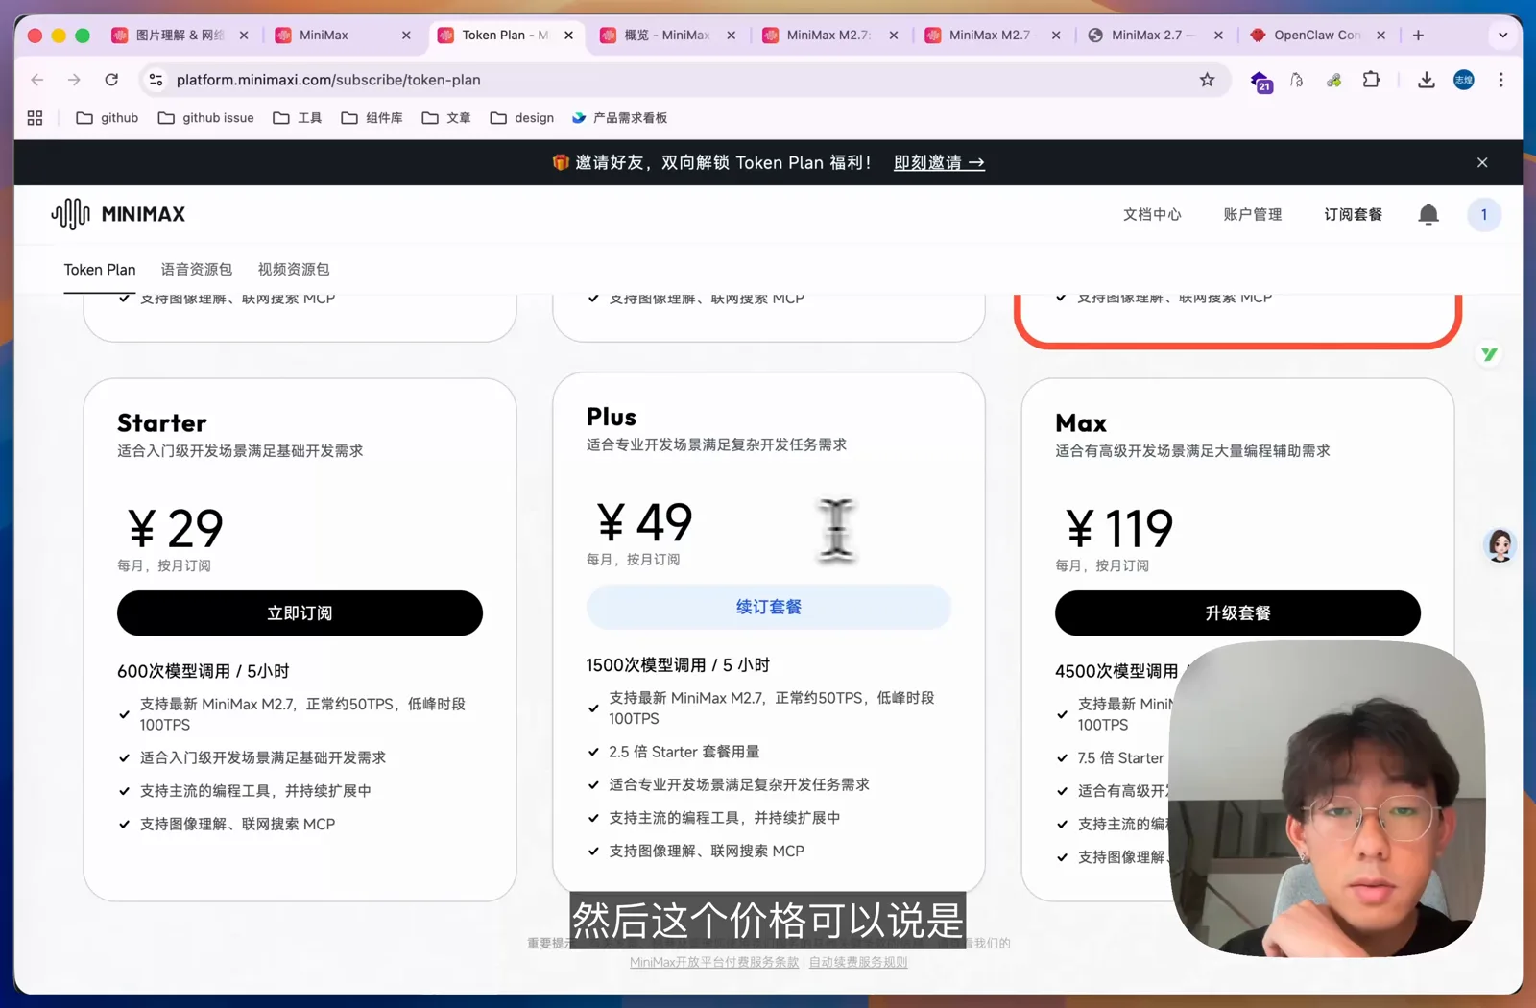Screen dimensions: 1536x1008
Task: Follow the 即刻邀请 link
Action: tap(939, 162)
